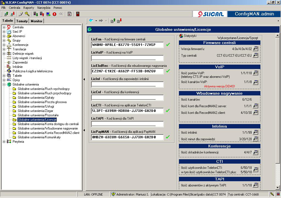Switch to the Monitor tab

pos(36,21)
